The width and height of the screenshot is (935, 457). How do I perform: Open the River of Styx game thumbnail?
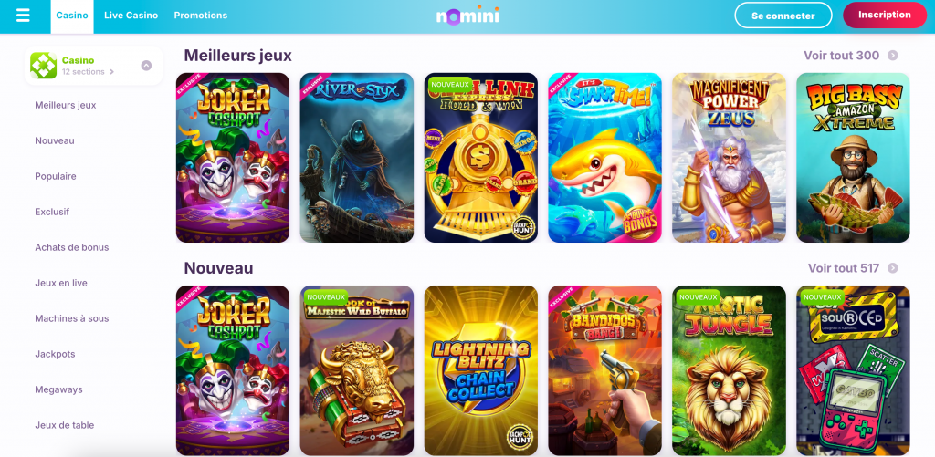click(x=357, y=158)
